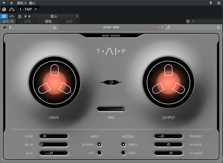
Task: Adjust the GLUE slider
Action: click(54, 153)
